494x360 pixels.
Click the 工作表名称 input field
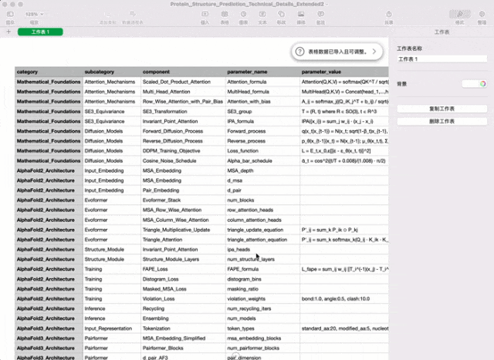[x=442, y=59]
